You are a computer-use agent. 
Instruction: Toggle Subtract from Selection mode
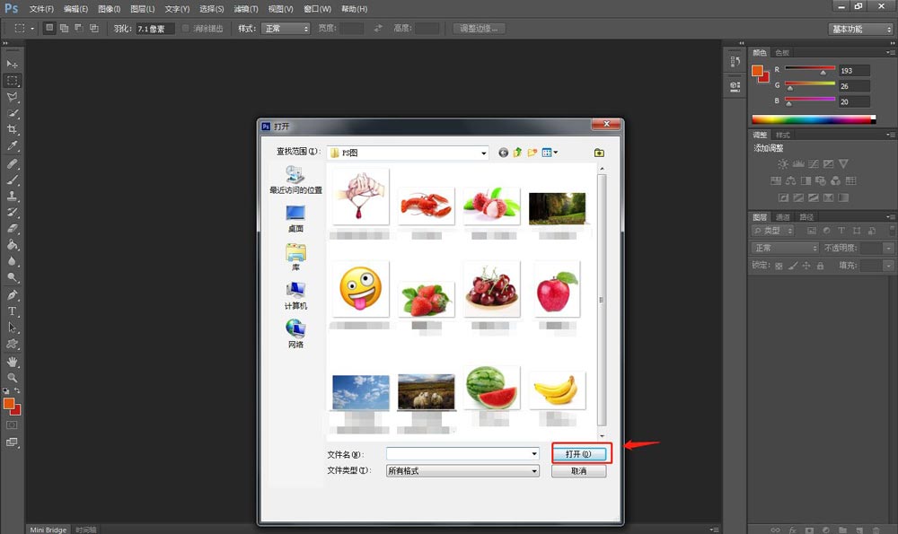(79, 28)
